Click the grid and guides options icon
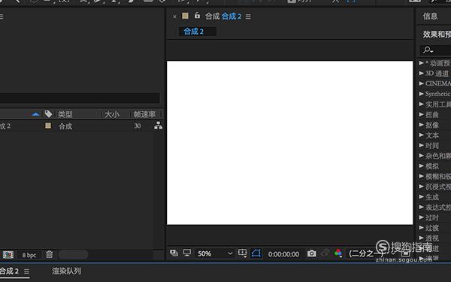Image resolution: width=451 pixels, height=282 pixels. 242,253
